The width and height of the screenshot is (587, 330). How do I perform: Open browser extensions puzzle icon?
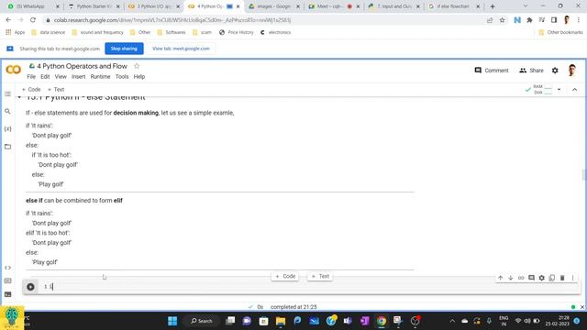coord(529,20)
